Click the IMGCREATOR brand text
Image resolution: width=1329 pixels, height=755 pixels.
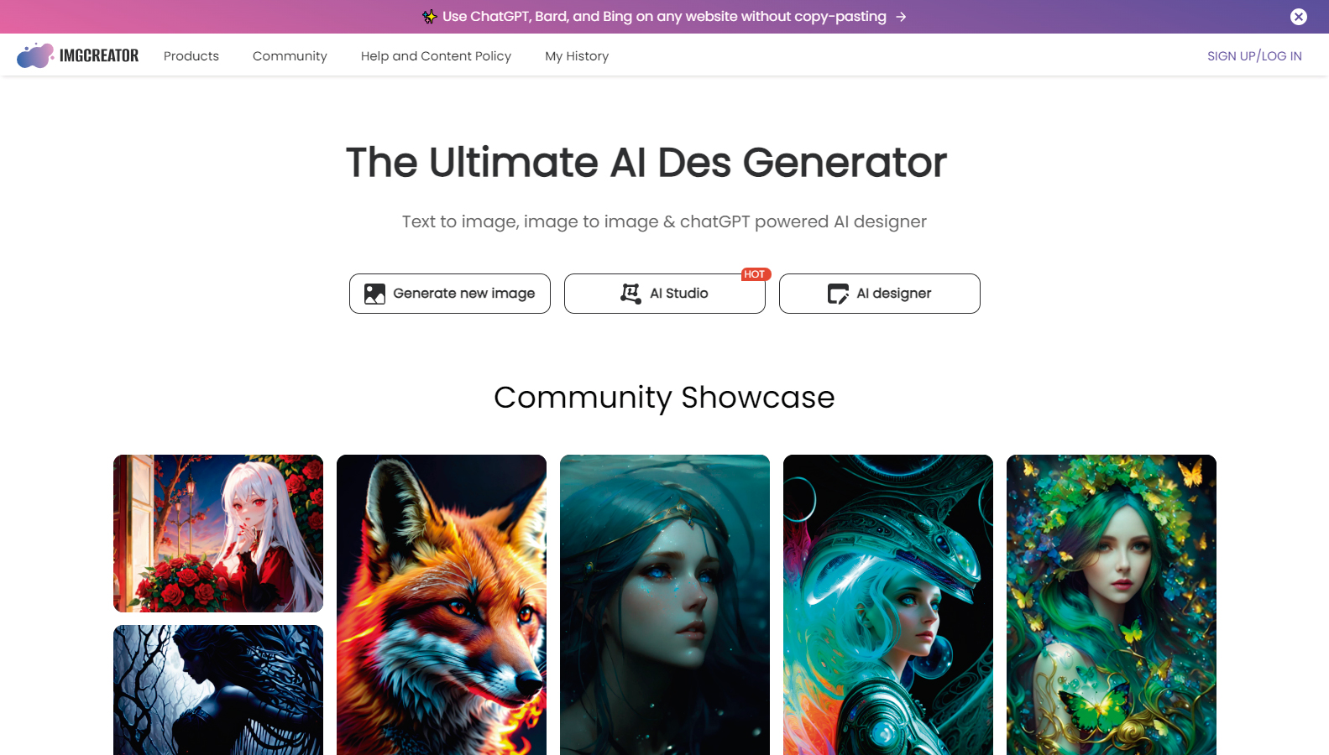pos(99,55)
